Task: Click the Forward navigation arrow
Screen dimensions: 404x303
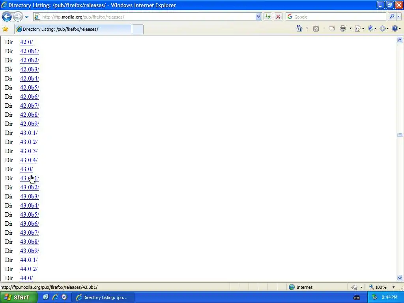Action: click(x=18, y=17)
